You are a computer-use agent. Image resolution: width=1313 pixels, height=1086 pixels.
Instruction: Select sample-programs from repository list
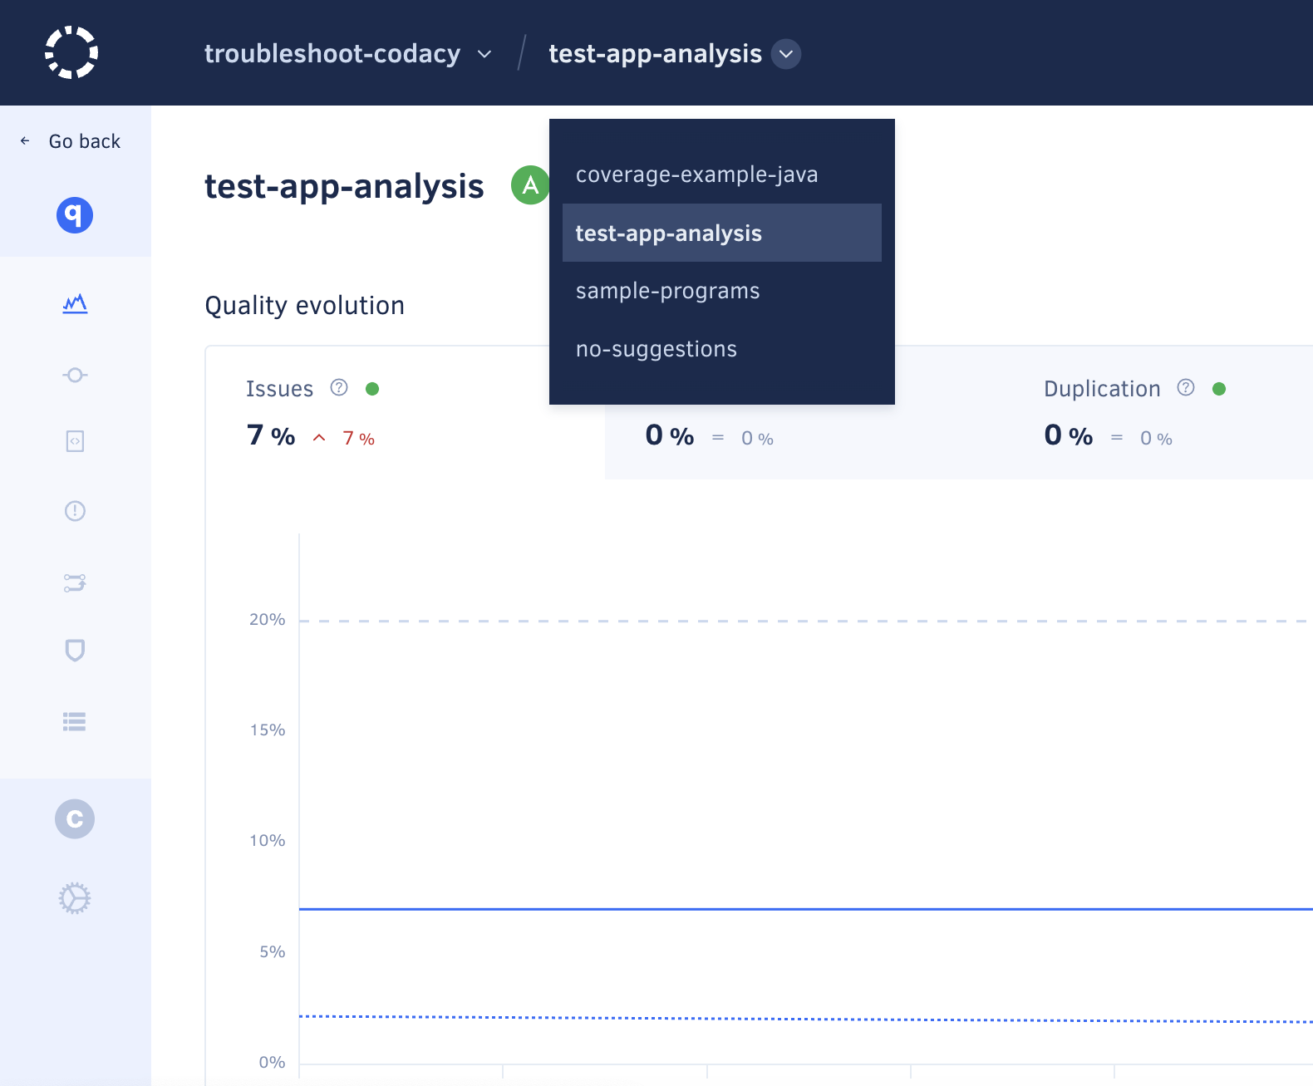click(722, 291)
